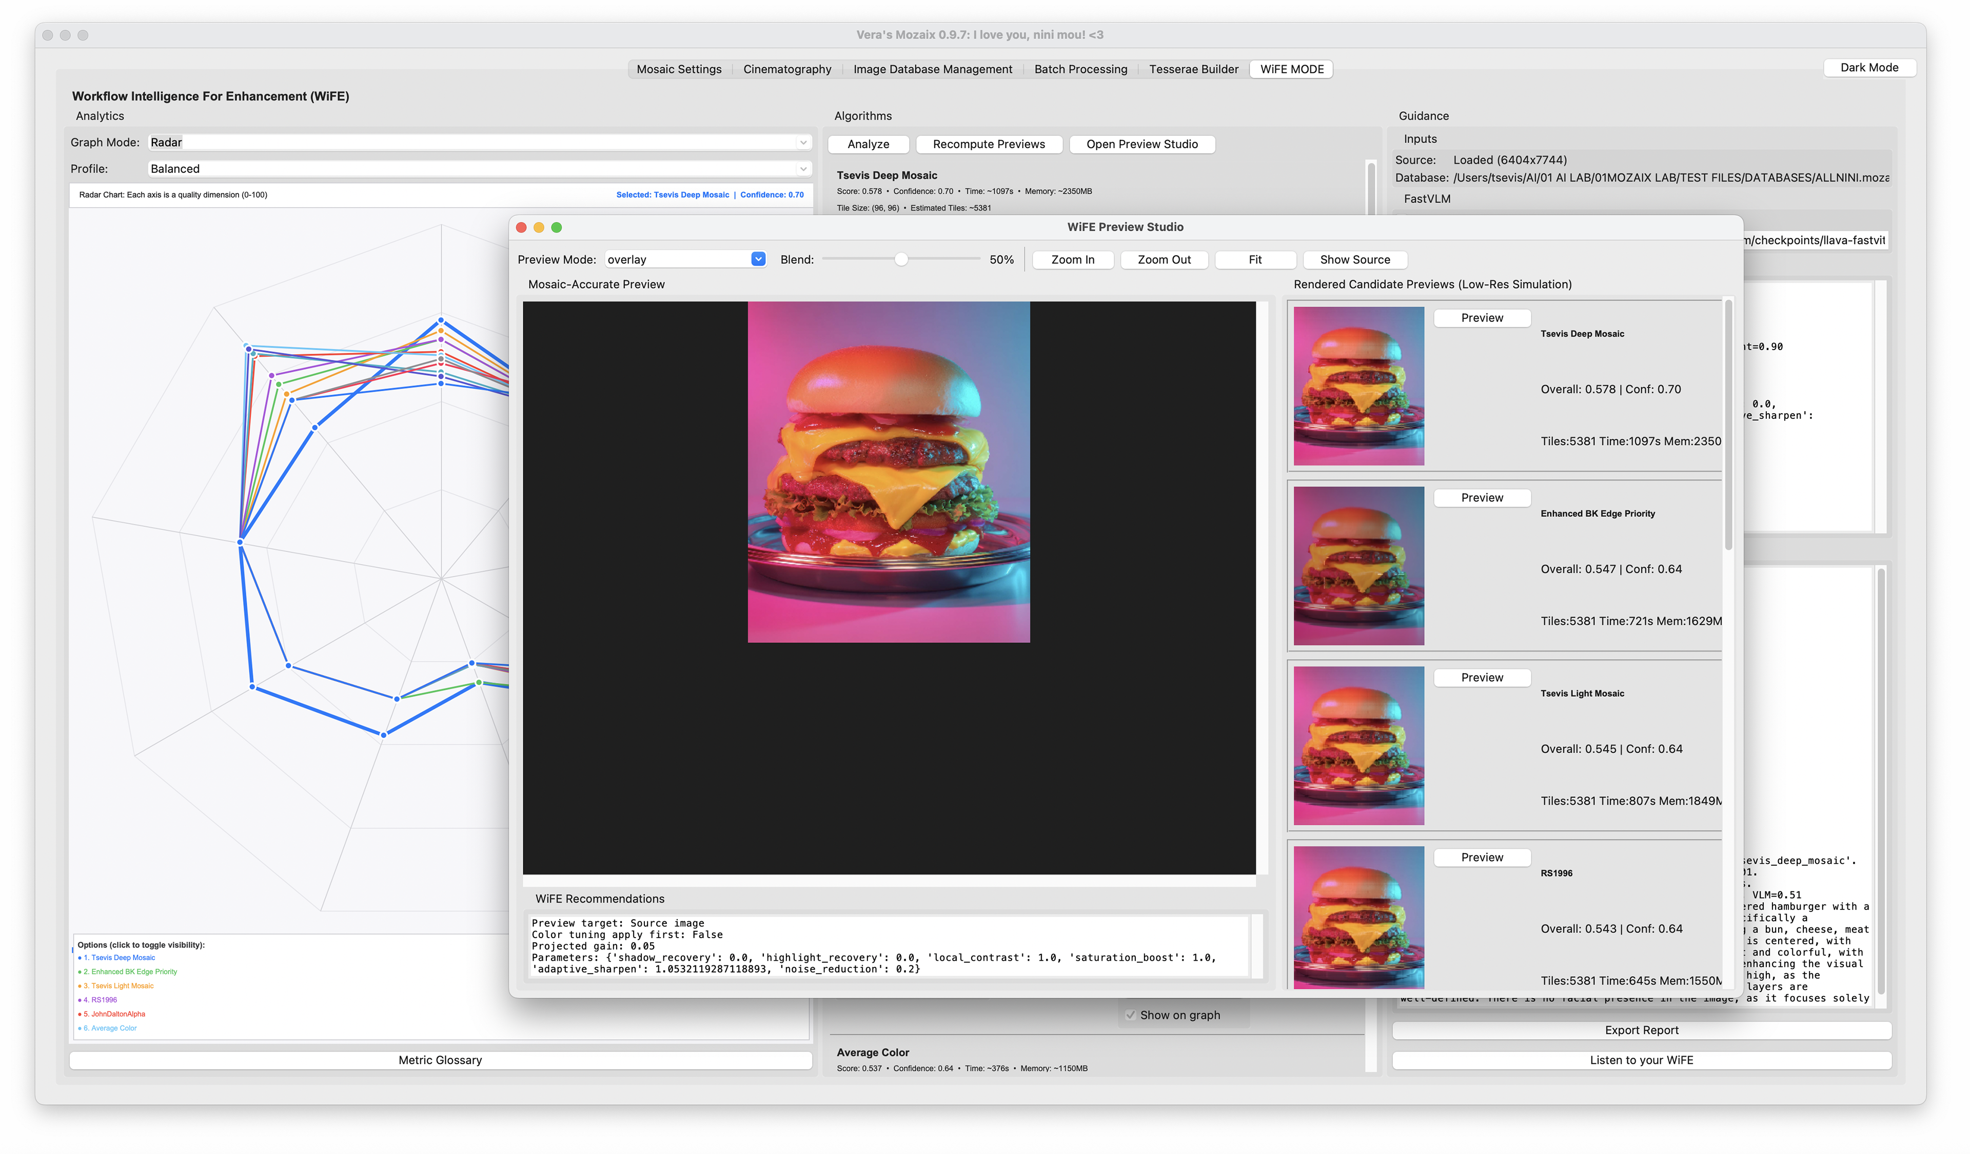Image resolution: width=1970 pixels, height=1154 pixels.
Task: Open the Tesserae Builder tab
Action: coord(1194,70)
